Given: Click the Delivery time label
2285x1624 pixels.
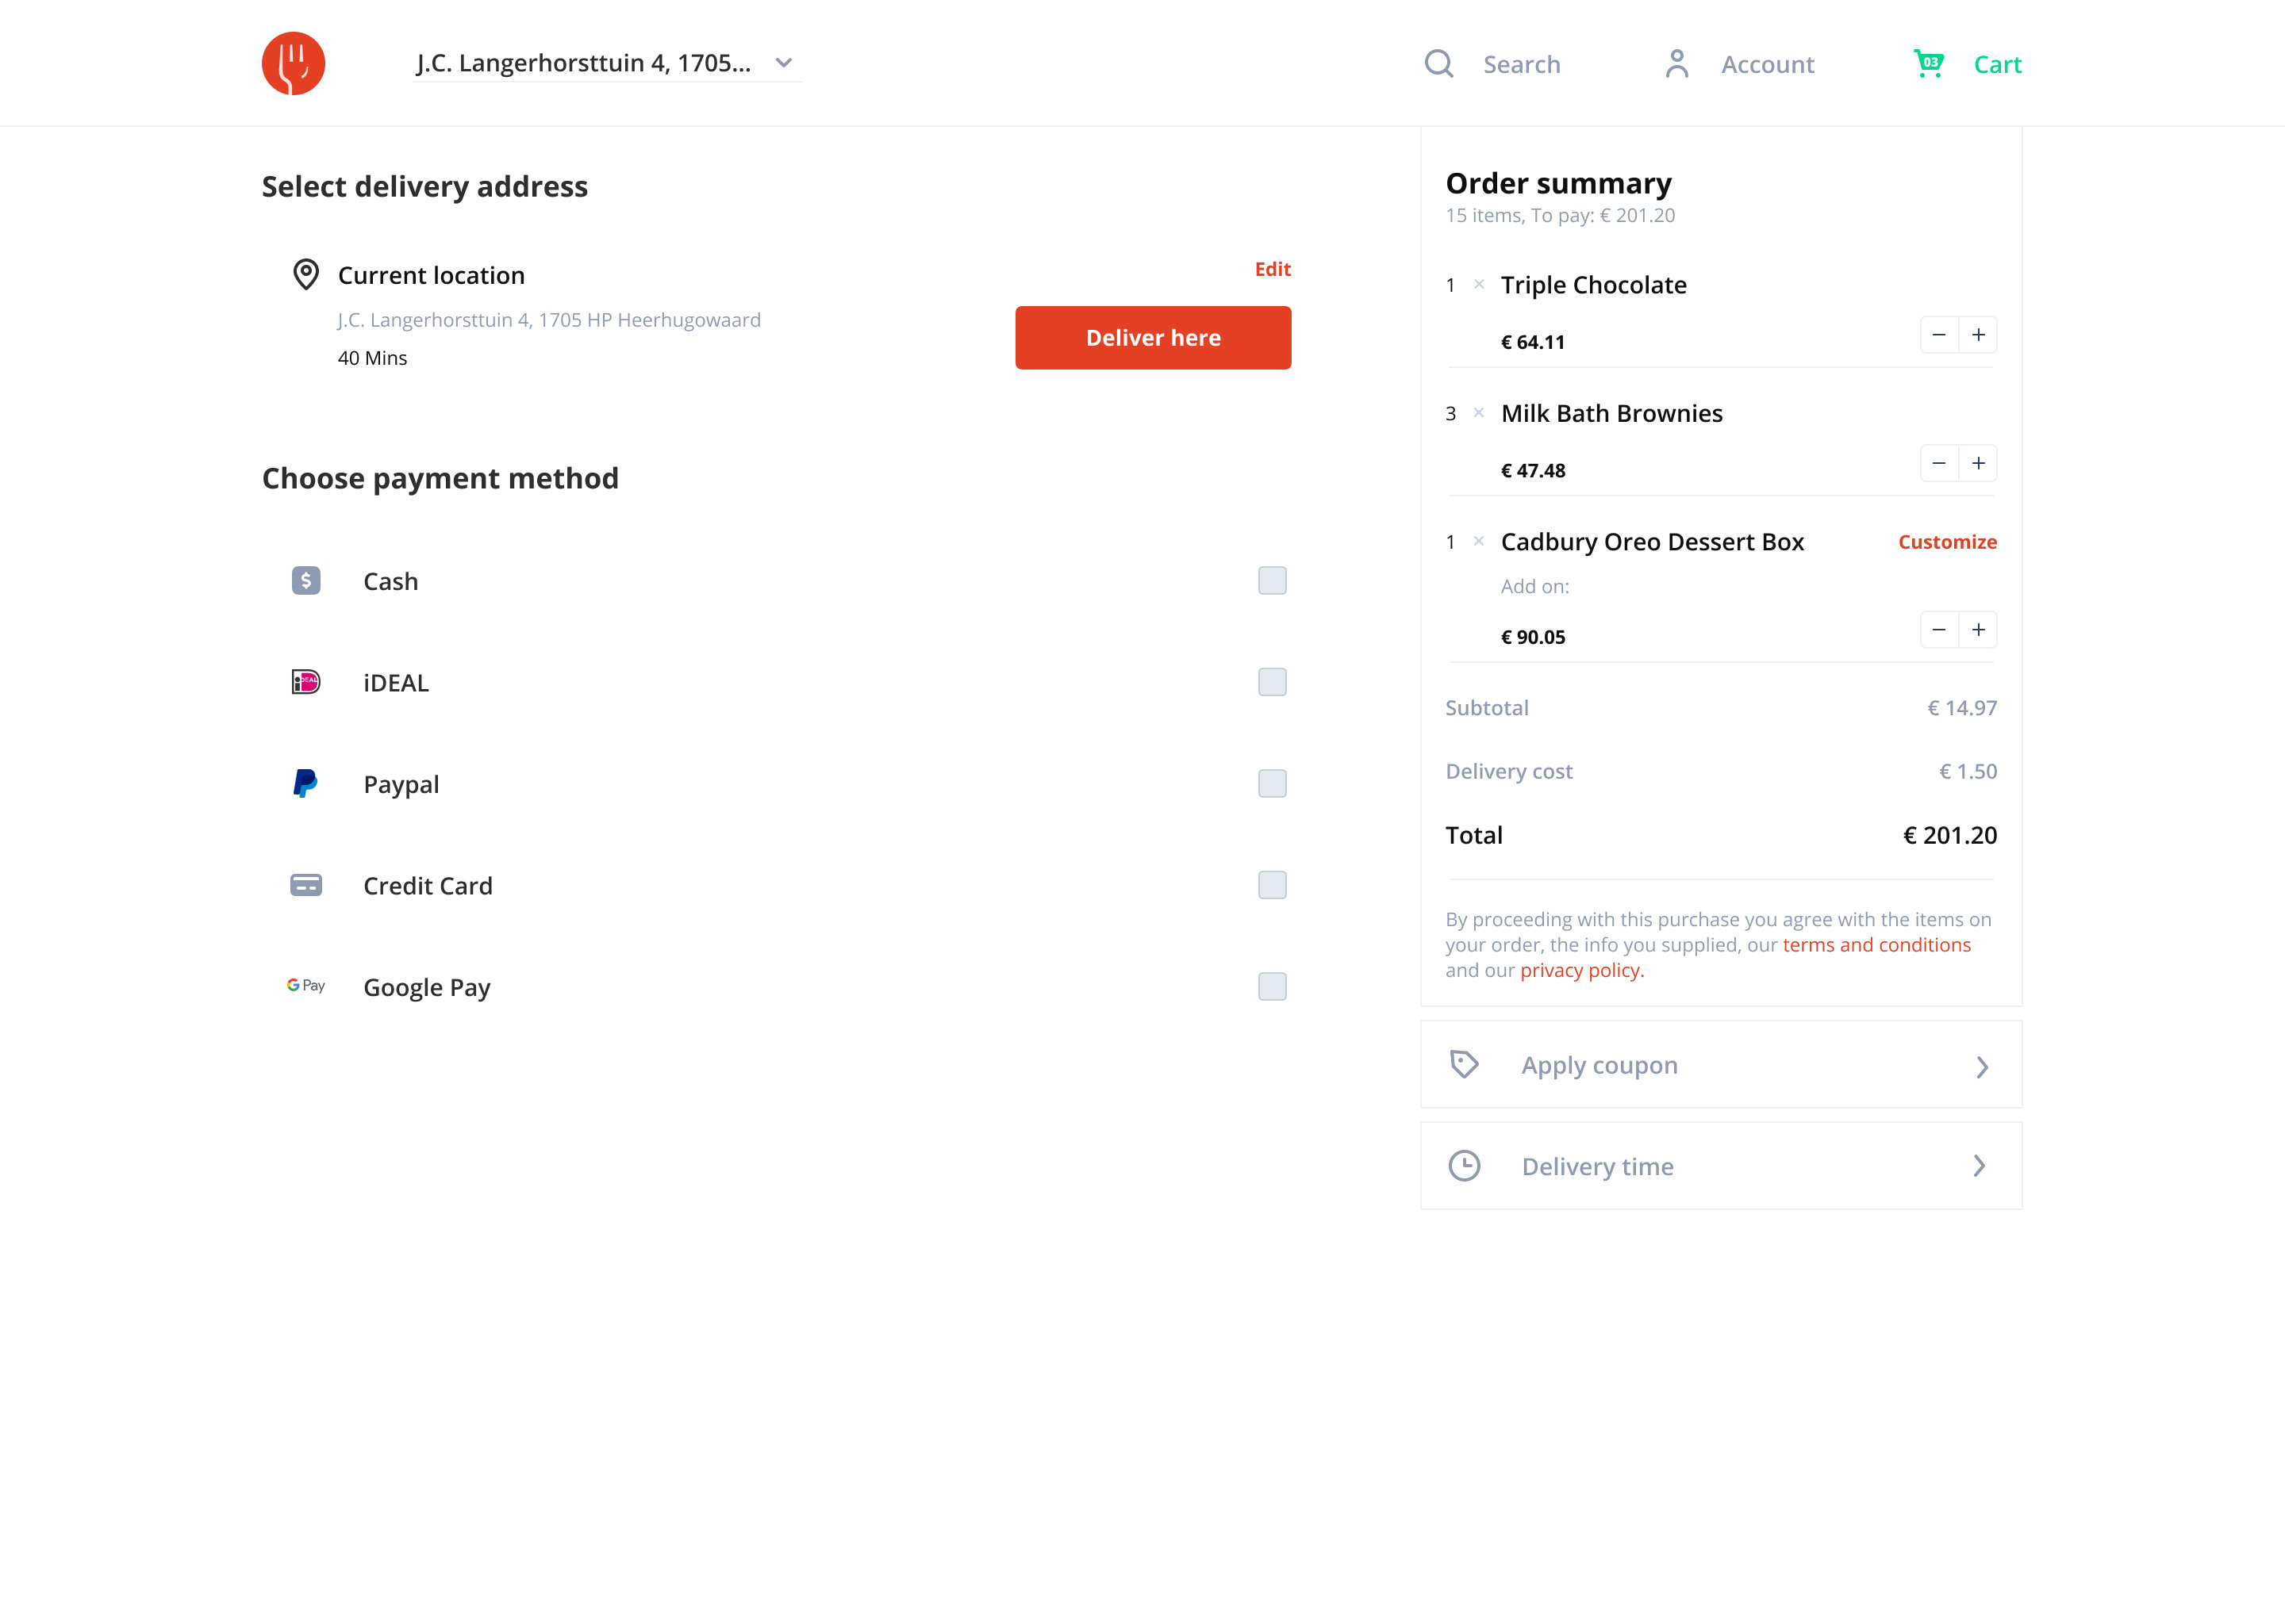Looking at the screenshot, I should coord(1596,1166).
